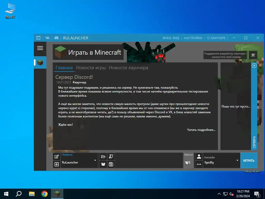Viewport: 265px width, 199px height.
Task: Expand the nickname fgedfg dropdown arrow
Action: tap(237, 160)
